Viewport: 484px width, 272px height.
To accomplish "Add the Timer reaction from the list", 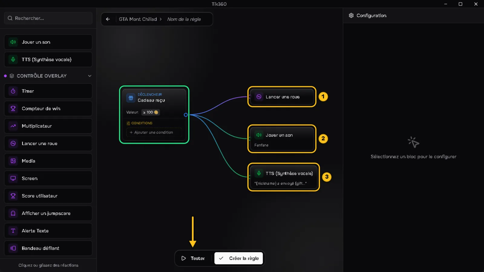I will [x=48, y=91].
